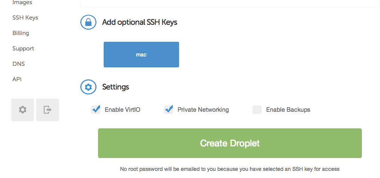
Task: Go to SSH Keys sidebar item
Action: [25, 18]
